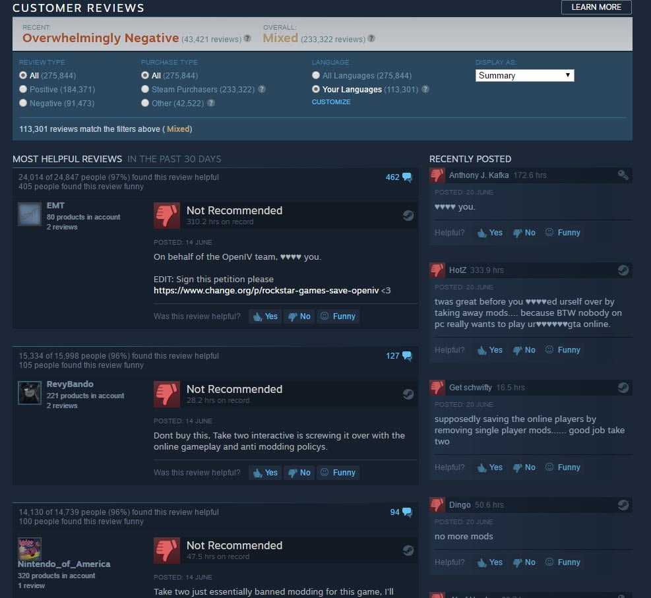The height and width of the screenshot is (598, 651).
Task: Open the 127 comments icon on RevyBando's review
Action: click(x=407, y=356)
